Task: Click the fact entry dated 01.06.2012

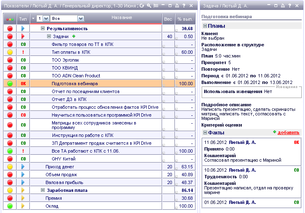Action: tap(252, 203)
